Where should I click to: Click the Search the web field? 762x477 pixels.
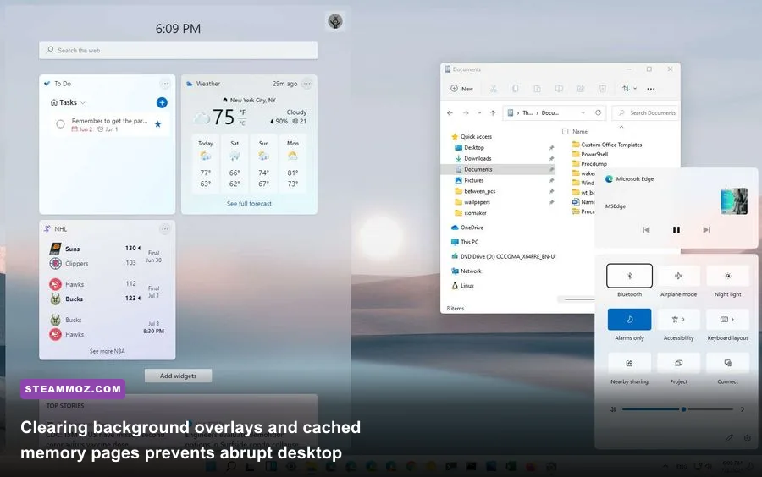(x=179, y=50)
